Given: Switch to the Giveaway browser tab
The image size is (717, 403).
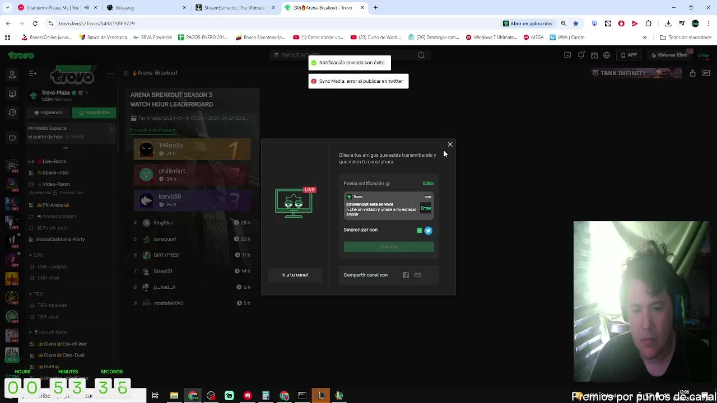Looking at the screenshot, I should click(x=147, y=8).
